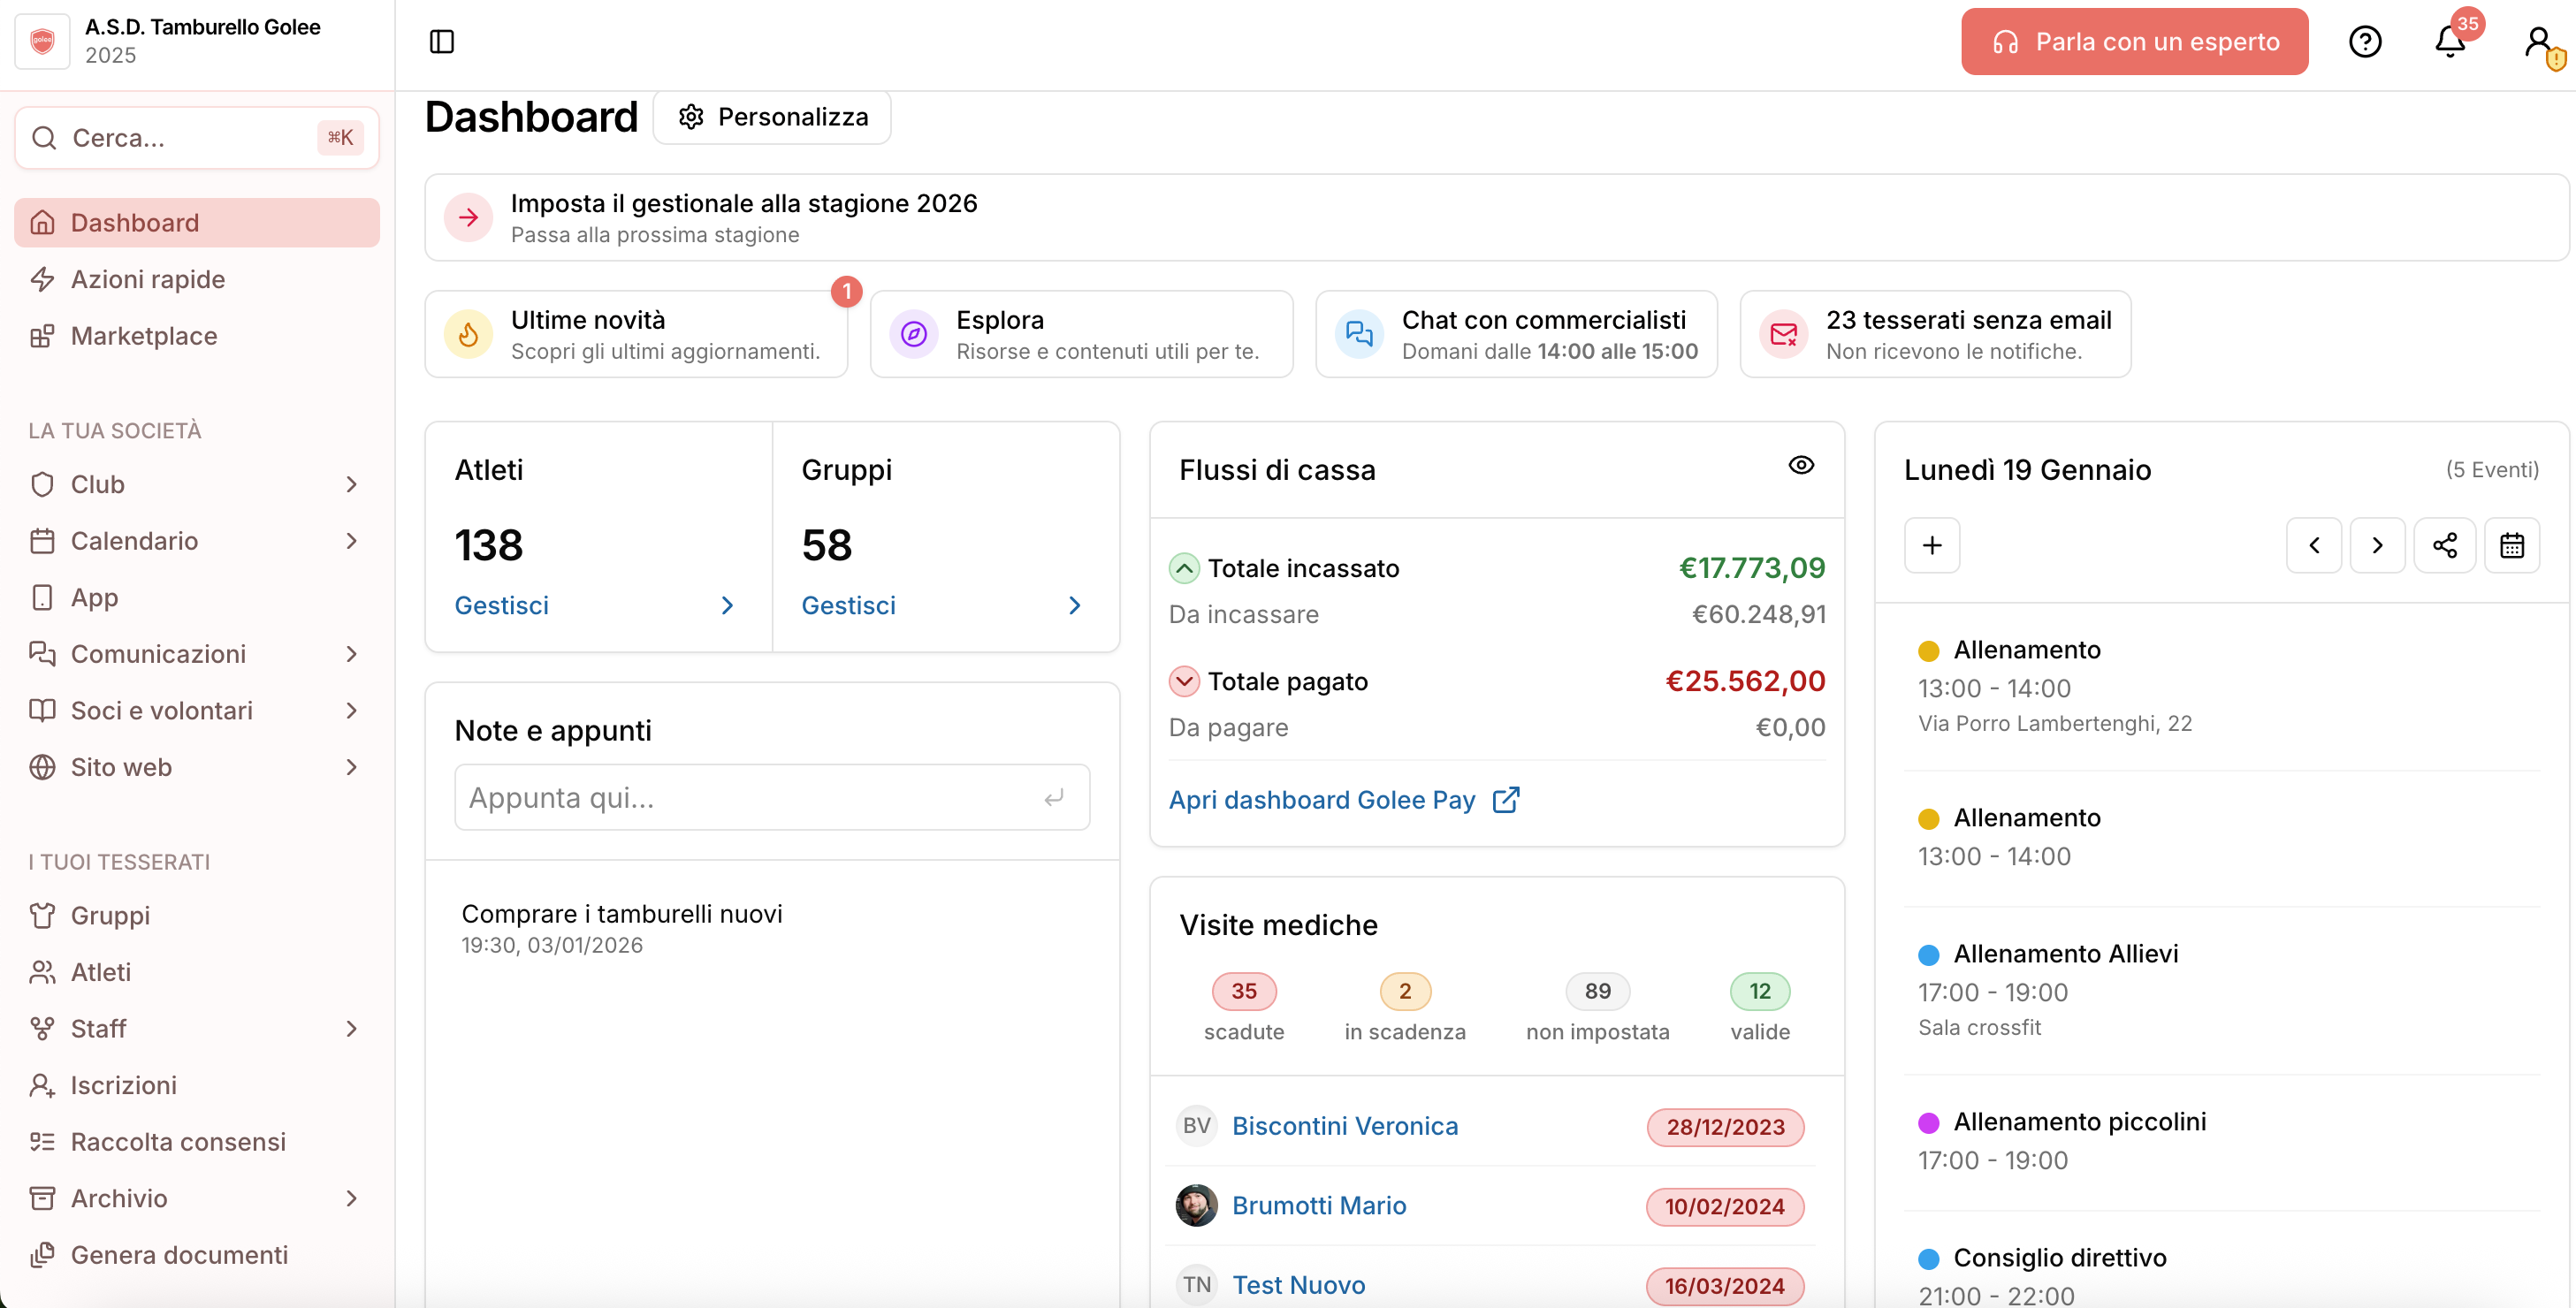The image size is (2576, 1308).
Task: Click the help question mark icon
Action: coord(2364,41)
